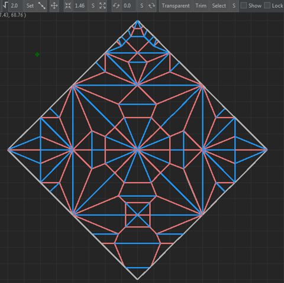Click the expand zoom-in arrows icon
This screenshot has height=283, width=284.
[102, 6]
